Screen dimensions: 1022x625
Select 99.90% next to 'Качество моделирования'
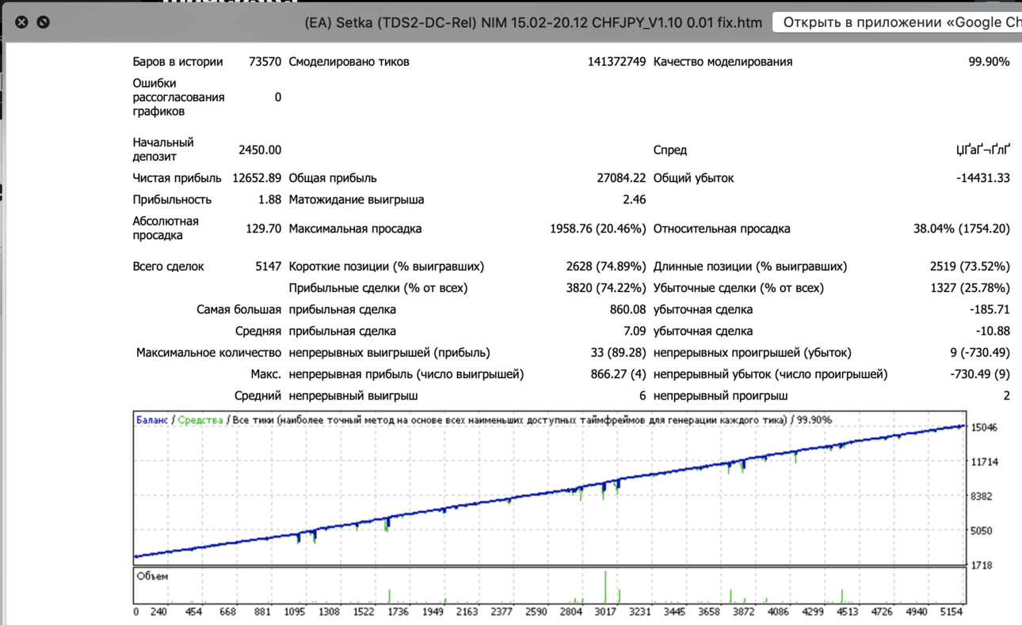click(x=989, y=62)
